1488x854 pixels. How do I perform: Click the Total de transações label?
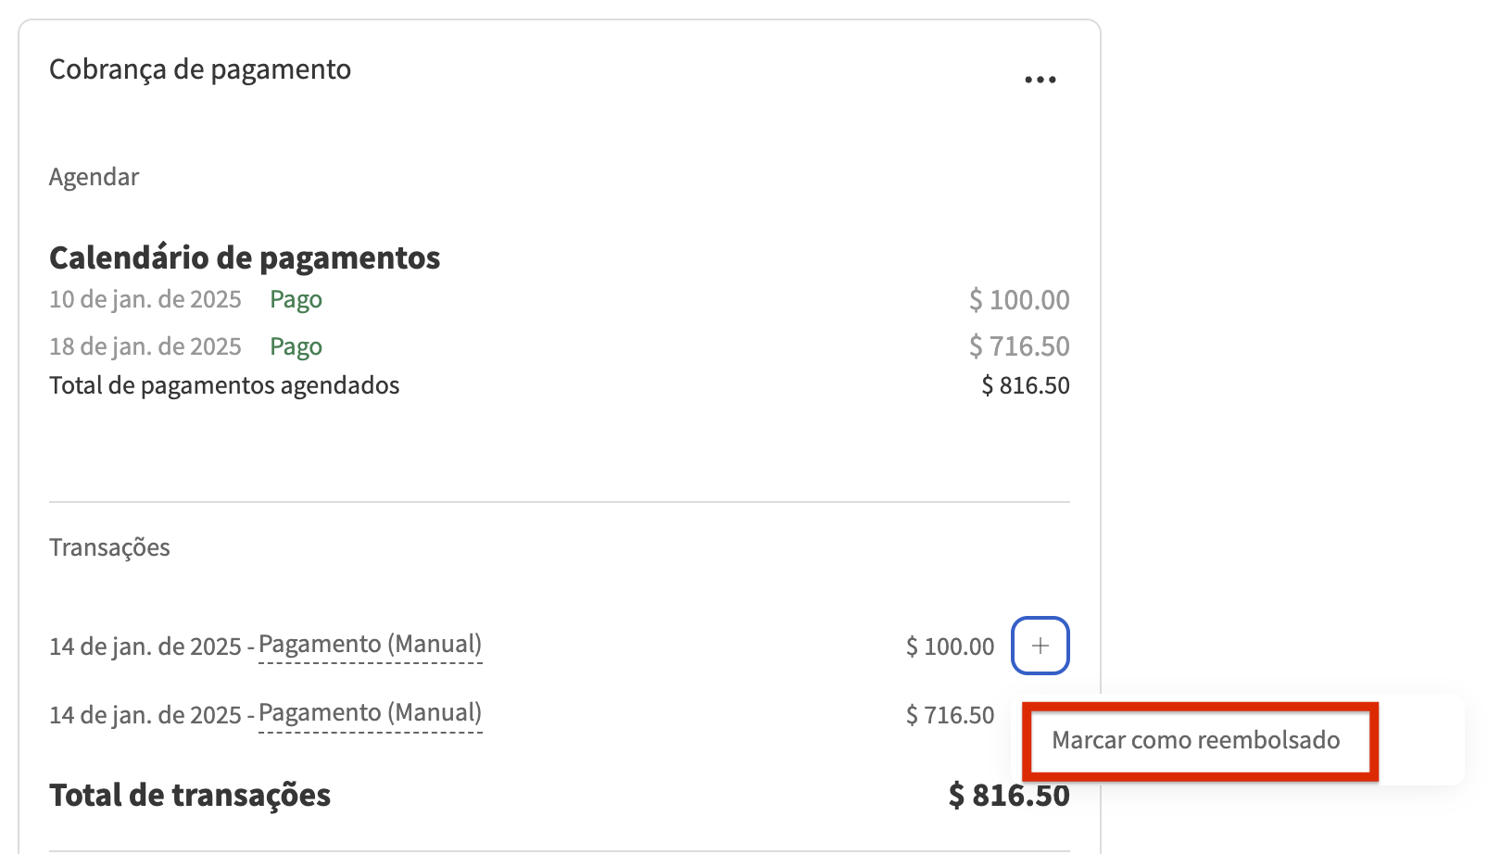click(x=190, y=796)
